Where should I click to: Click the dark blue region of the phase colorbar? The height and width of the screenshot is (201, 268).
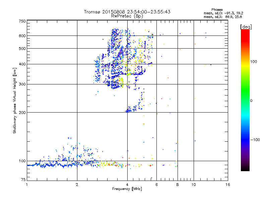pyautogui.click(x=245, y=139)
